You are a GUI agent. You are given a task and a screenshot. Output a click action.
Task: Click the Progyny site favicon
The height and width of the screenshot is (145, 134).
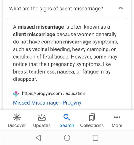coord(16,93)
